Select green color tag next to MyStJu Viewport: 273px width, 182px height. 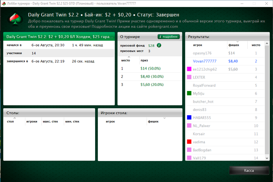pyautogui.click(x=189, y=93)
